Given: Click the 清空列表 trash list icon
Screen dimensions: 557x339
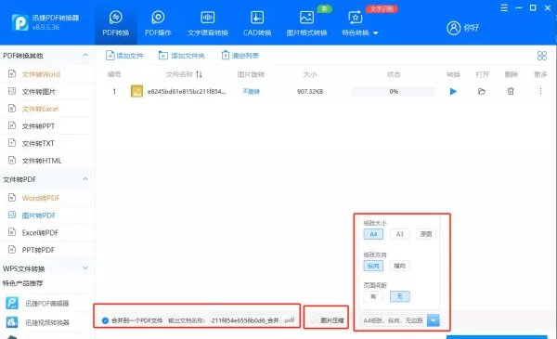Looking at the screenshot, I should [226, 55].
